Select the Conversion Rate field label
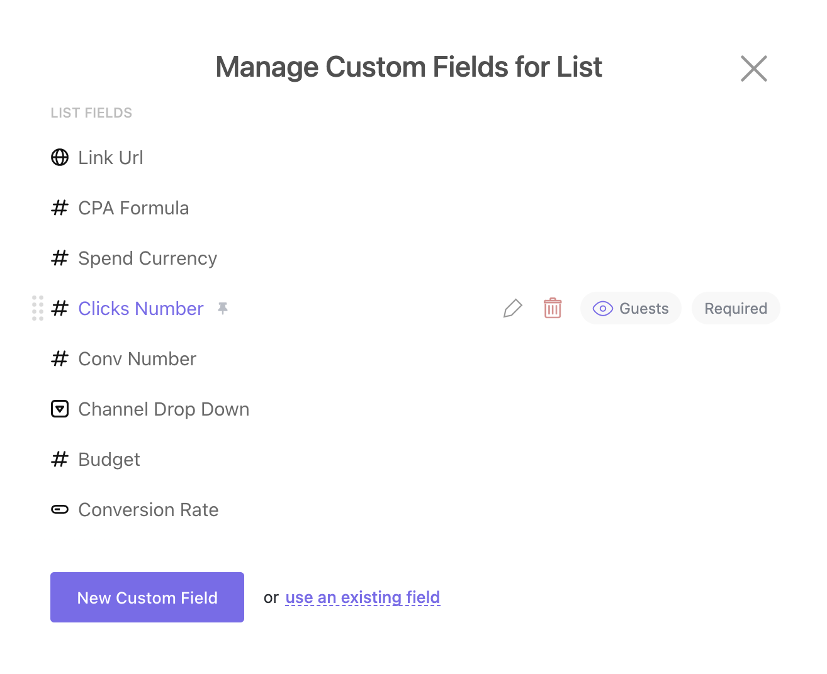Screen dimensions: 827x674 tap(149, 510)
